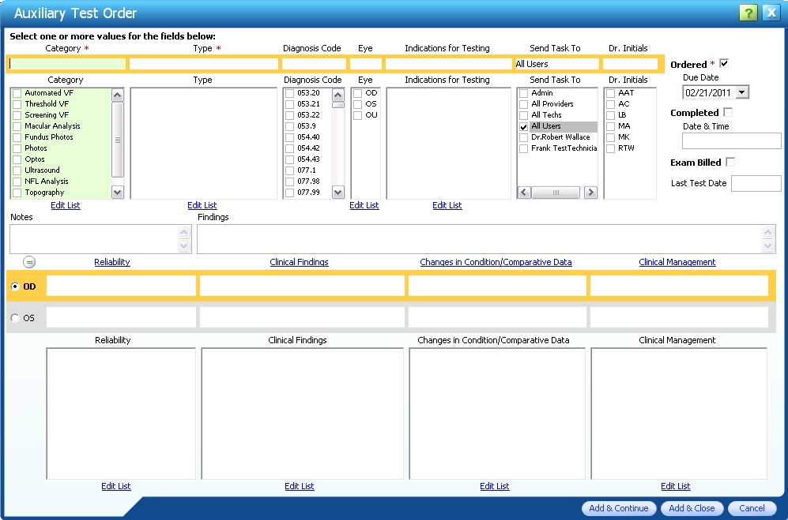Click Edit List under the Type list
The width and height of the screenshot is (788, 520).
pyautogui.click(x=202, y=205)
